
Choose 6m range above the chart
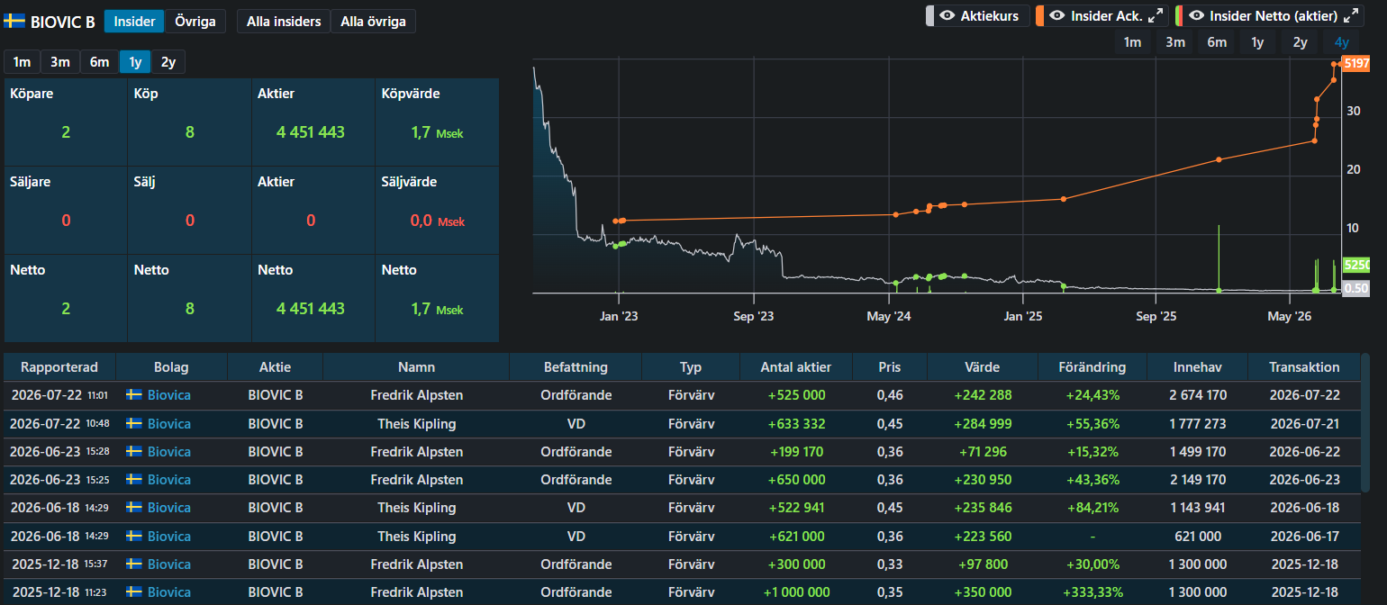(1217, 42)
